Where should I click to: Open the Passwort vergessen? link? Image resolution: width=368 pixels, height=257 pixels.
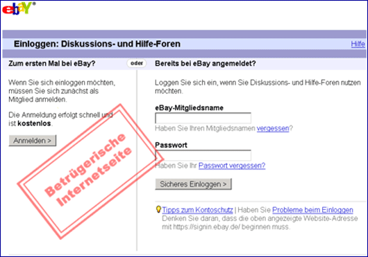coord(232,166)
